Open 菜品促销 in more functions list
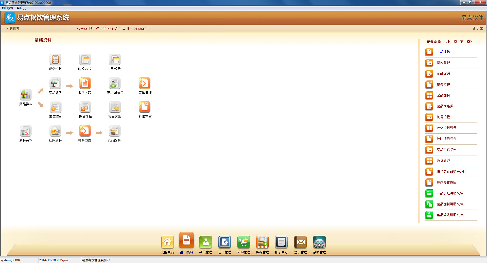Viewport: 487px width, 263px height. [x=443, y=73]
